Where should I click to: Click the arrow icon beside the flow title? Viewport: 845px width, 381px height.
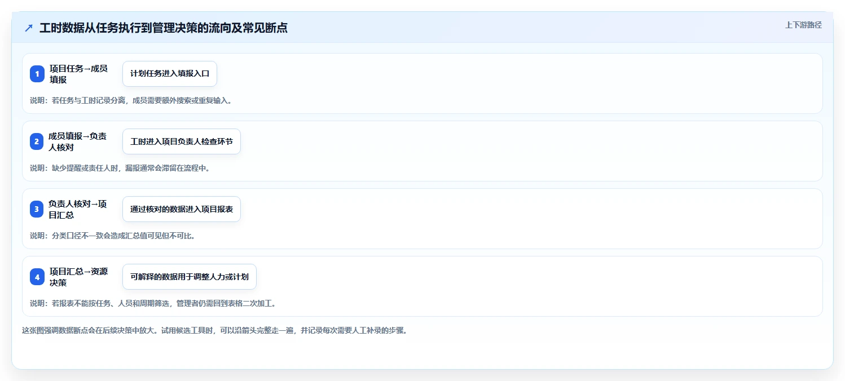(29, 28)
